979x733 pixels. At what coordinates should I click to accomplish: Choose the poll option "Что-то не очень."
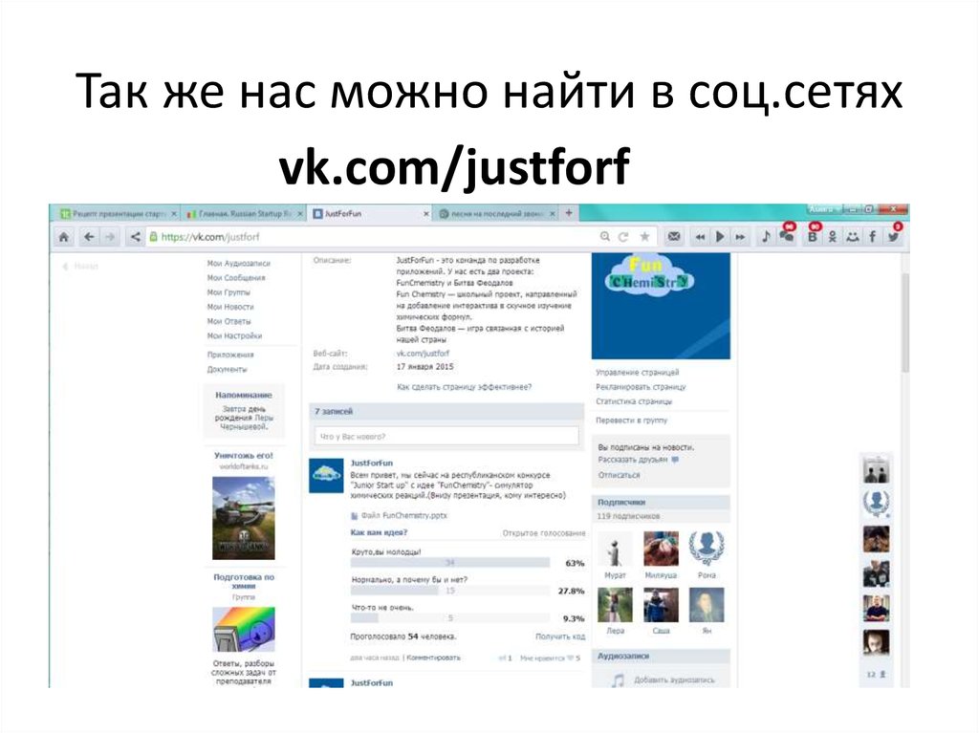[x=382, y=606]
